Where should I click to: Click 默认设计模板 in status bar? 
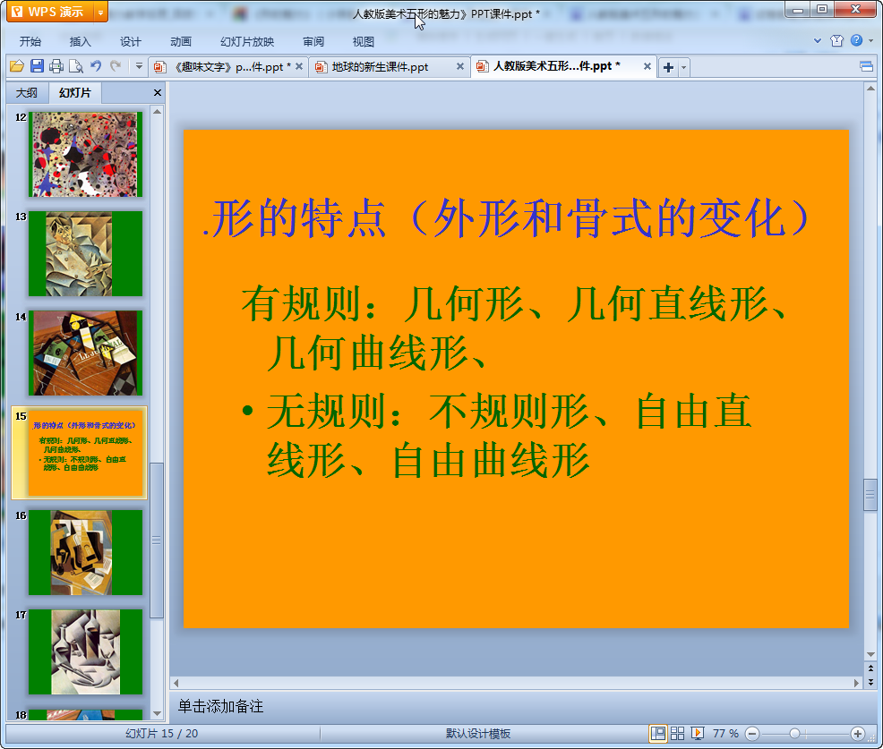point(478,733)
